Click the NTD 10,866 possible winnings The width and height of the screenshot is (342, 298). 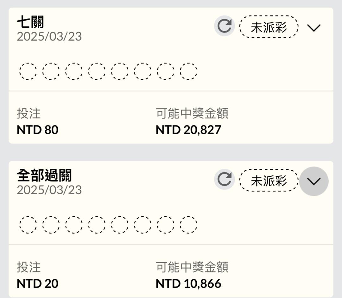pos(188,283)
